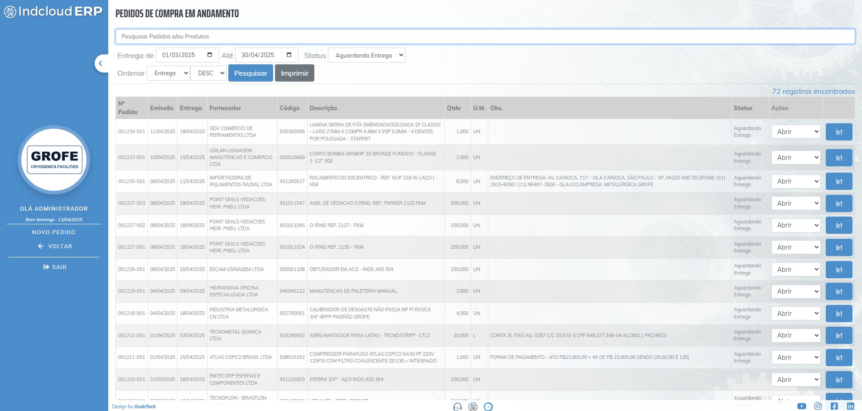Open the calendar picker for 'Até' date
The width and height of the screenshot is (862, 411).
click(289, 55)
